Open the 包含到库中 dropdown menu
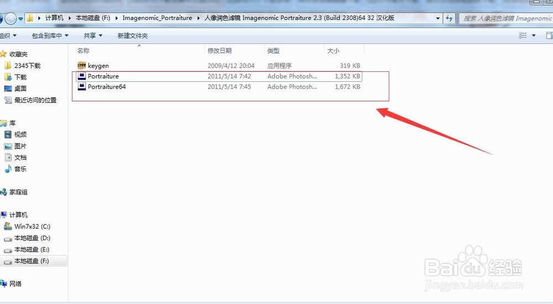The image size is (553, 304). click(50, 35)
